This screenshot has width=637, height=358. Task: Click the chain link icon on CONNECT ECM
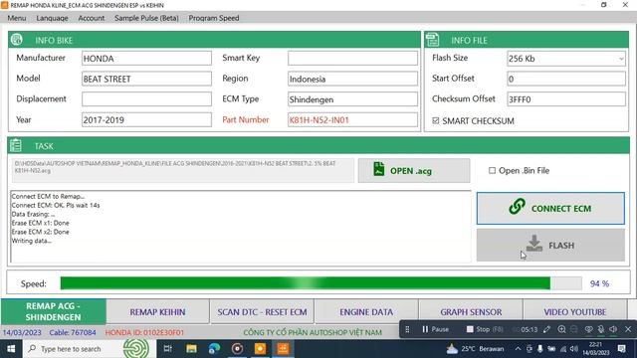517,206
